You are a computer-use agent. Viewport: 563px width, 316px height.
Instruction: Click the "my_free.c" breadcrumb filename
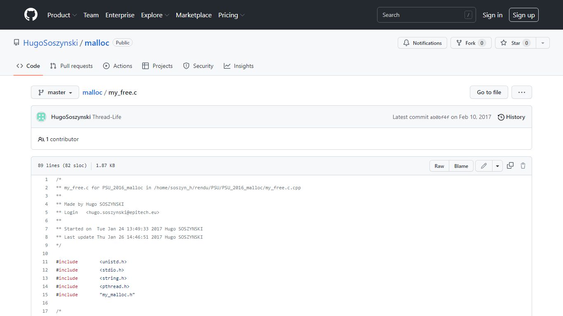(122, 92)
